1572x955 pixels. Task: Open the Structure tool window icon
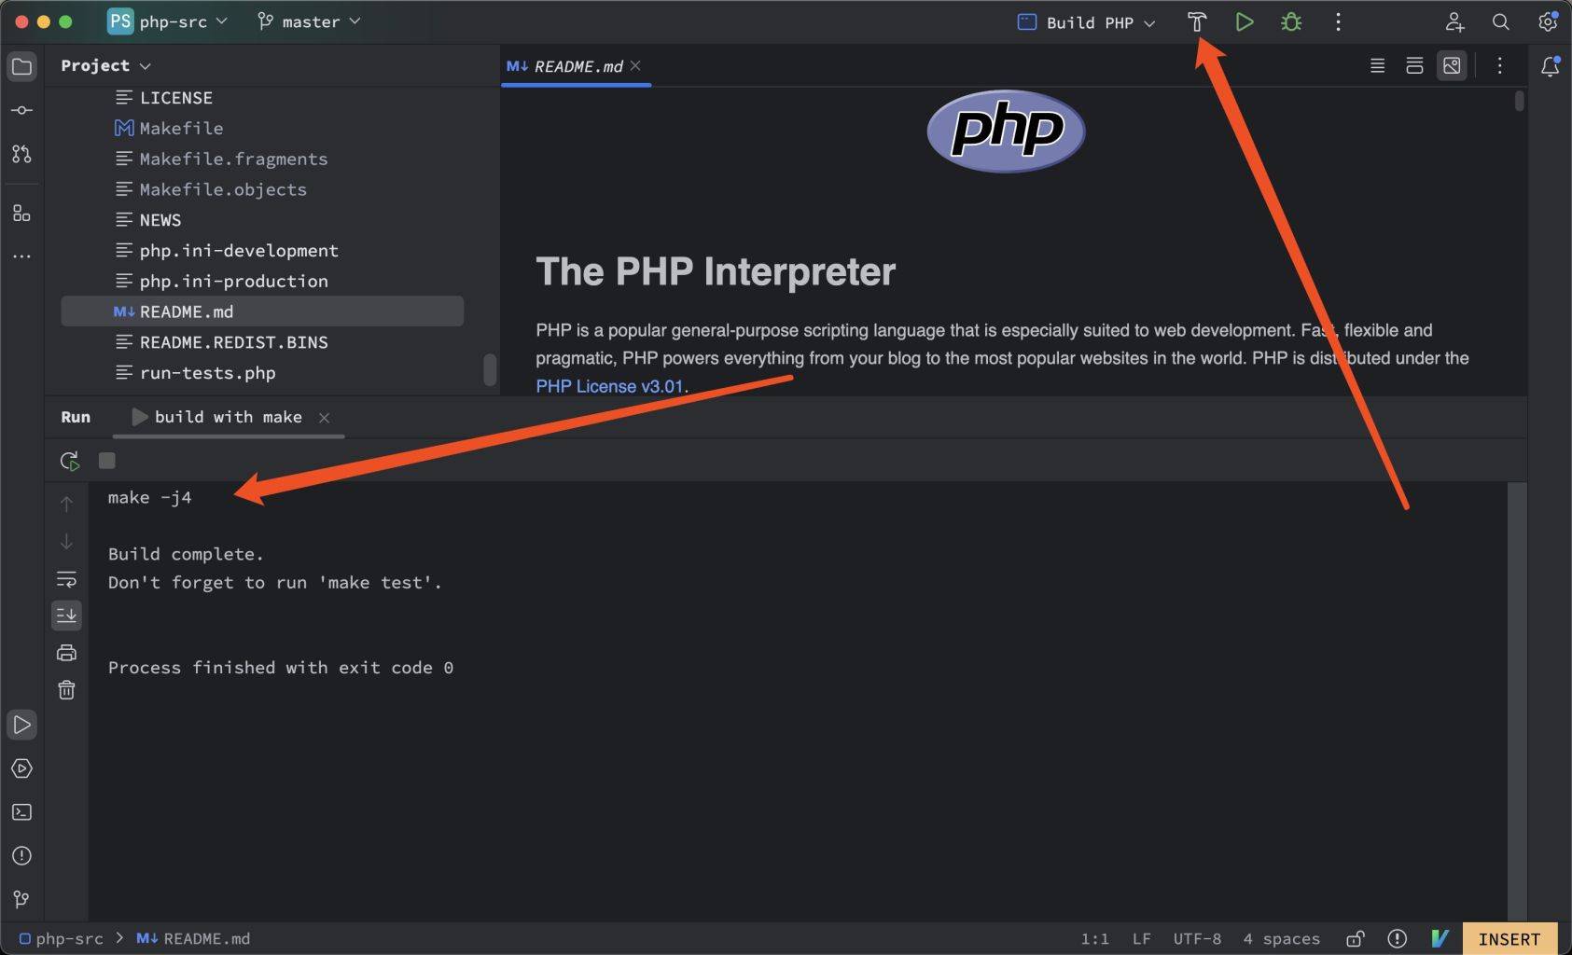[x=21, y=214]
